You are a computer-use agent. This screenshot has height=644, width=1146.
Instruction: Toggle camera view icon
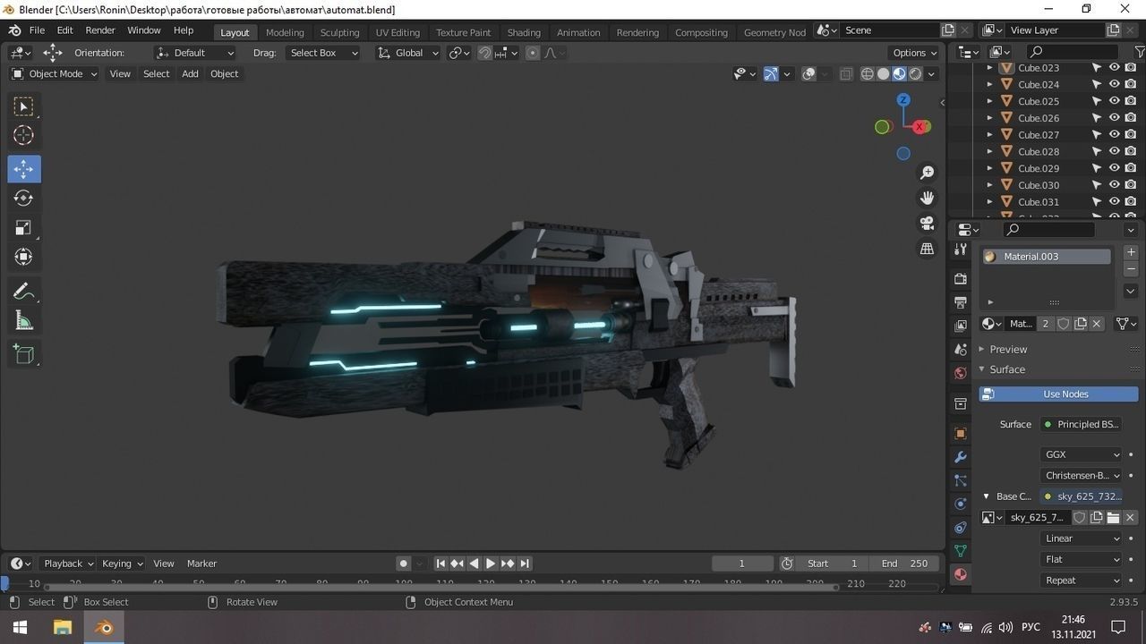coord(928,223)
